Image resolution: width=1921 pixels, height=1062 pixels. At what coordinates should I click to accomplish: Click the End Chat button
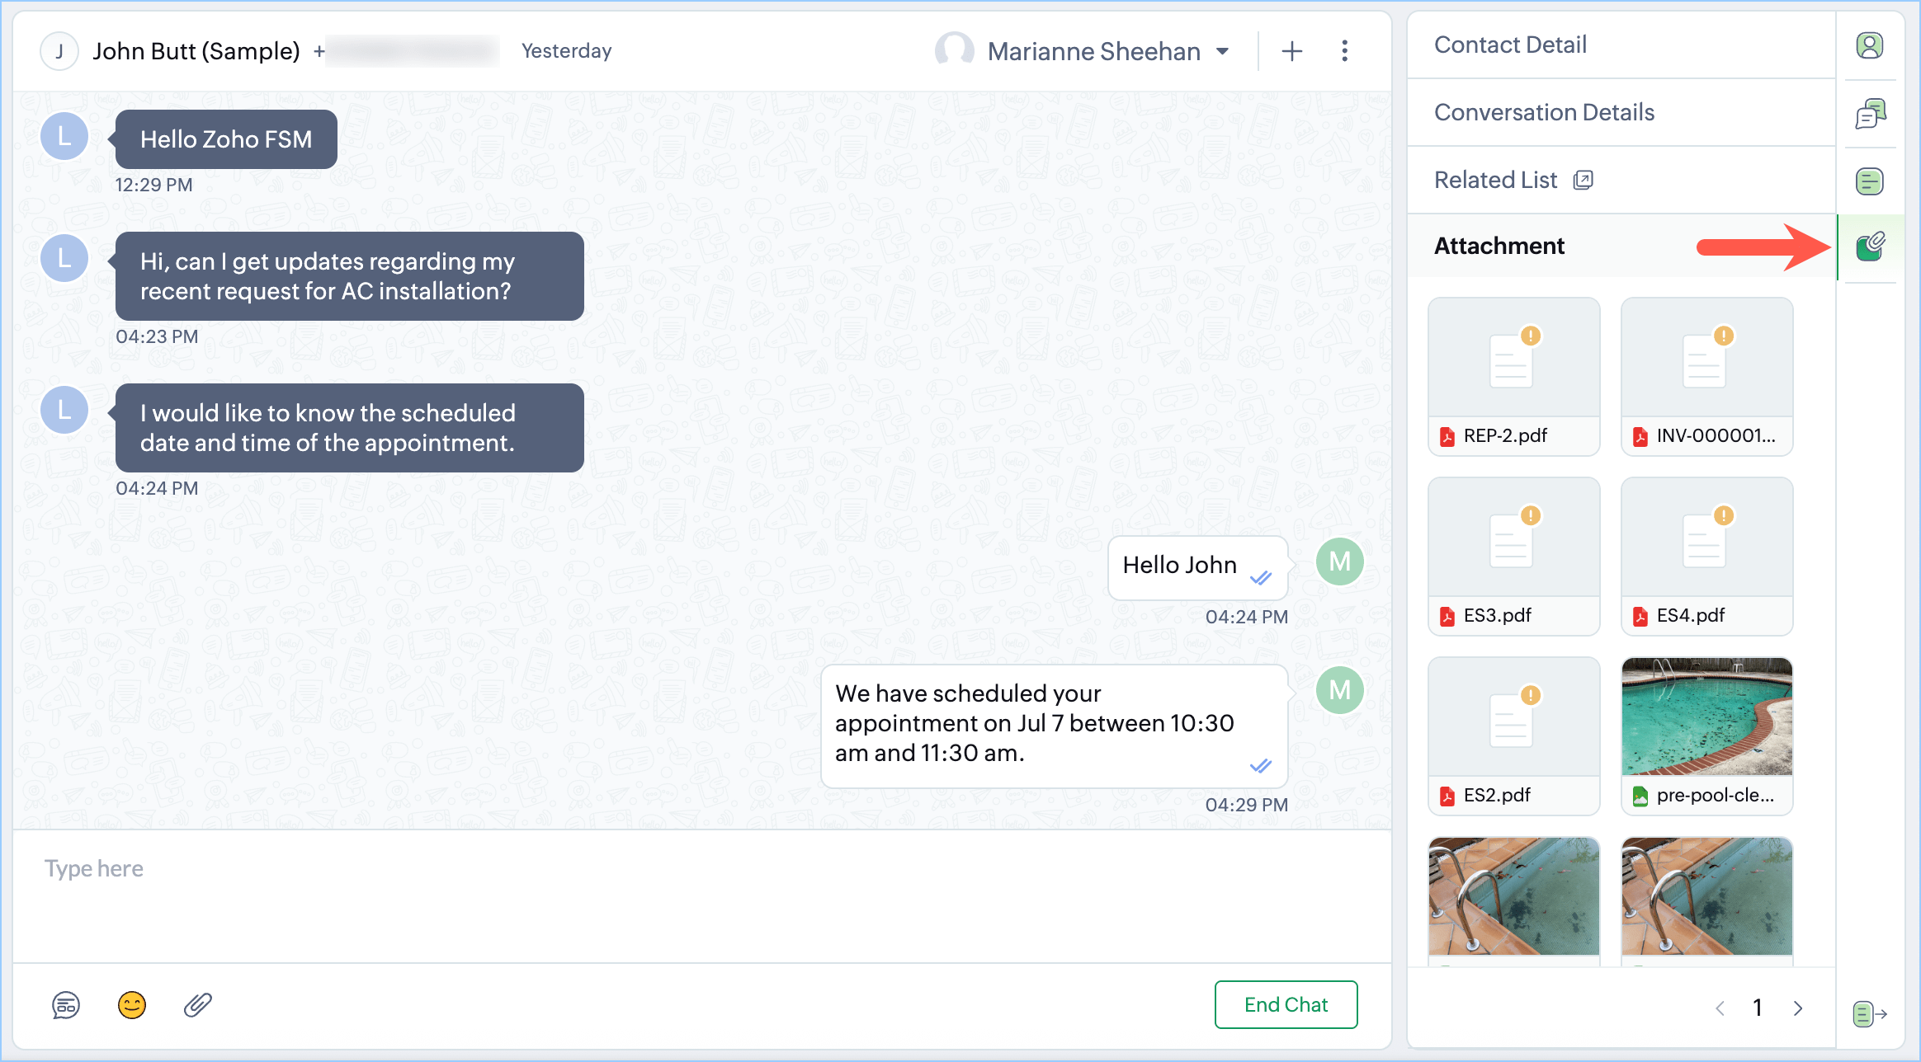coord(1286,1004)
